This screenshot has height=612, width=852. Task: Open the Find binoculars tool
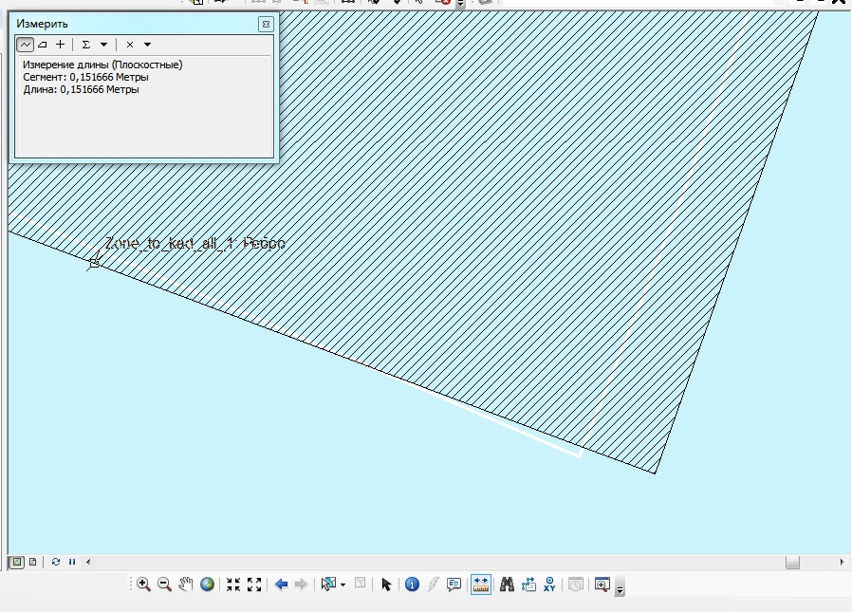pos(508,584)
